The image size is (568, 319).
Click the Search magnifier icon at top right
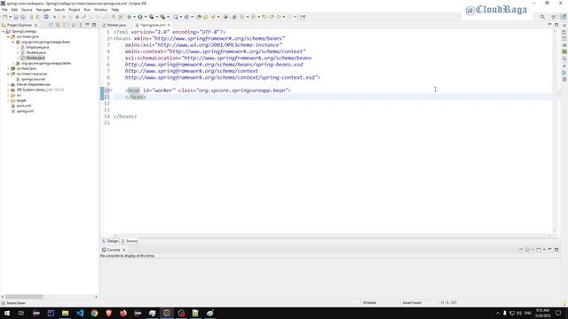tap(542, 17)
